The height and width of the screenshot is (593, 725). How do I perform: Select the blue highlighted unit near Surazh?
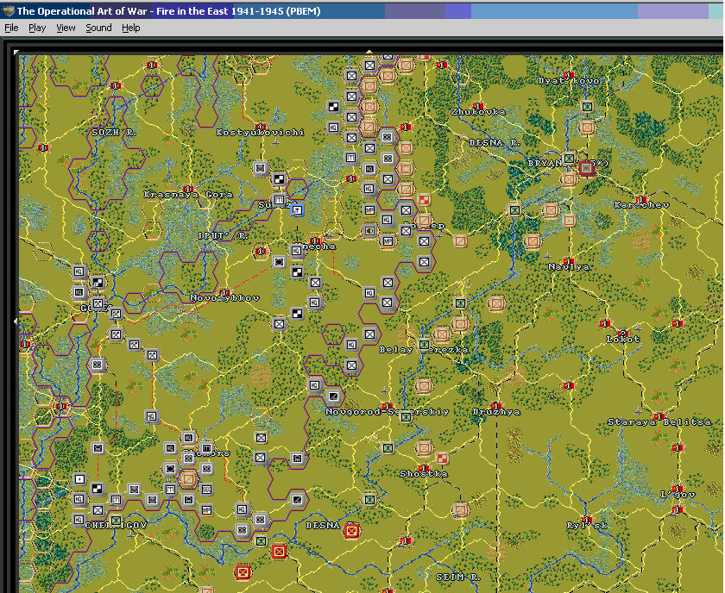[x=297, y=210]
